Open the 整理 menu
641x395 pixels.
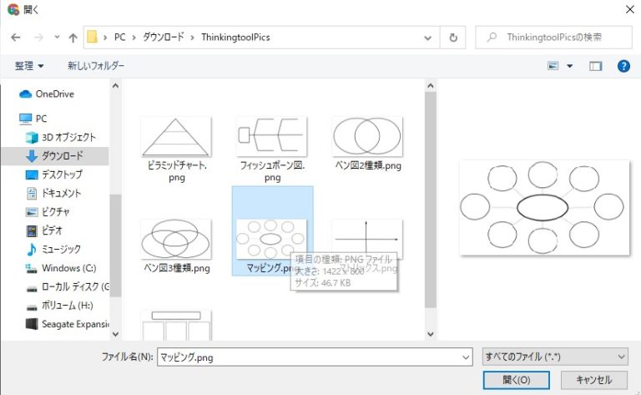29,65
